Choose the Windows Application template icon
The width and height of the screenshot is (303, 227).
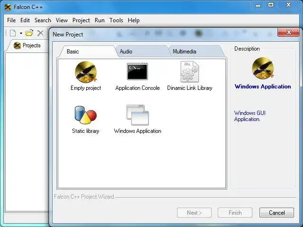tap(137, 115)
